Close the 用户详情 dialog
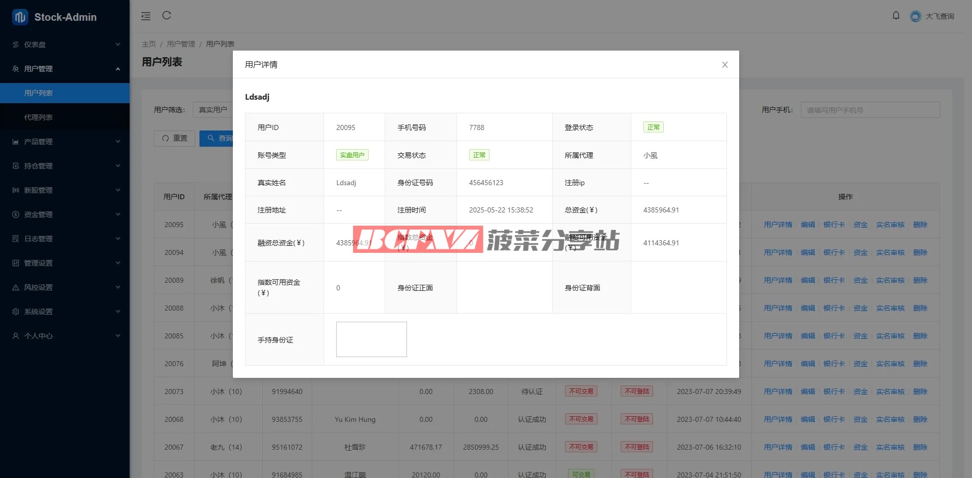The width and height of the screenshot is (972, 478). 724,65
